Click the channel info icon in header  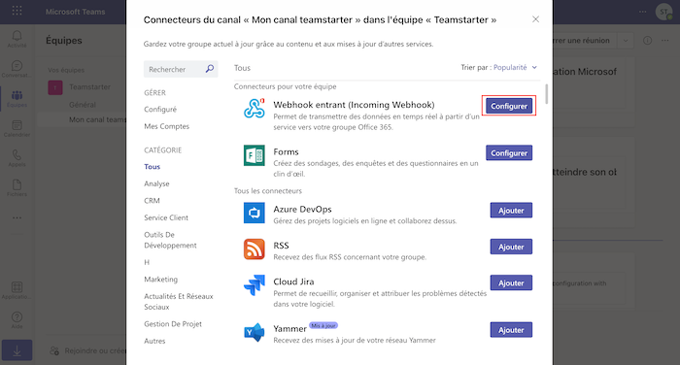click(648, 41)
